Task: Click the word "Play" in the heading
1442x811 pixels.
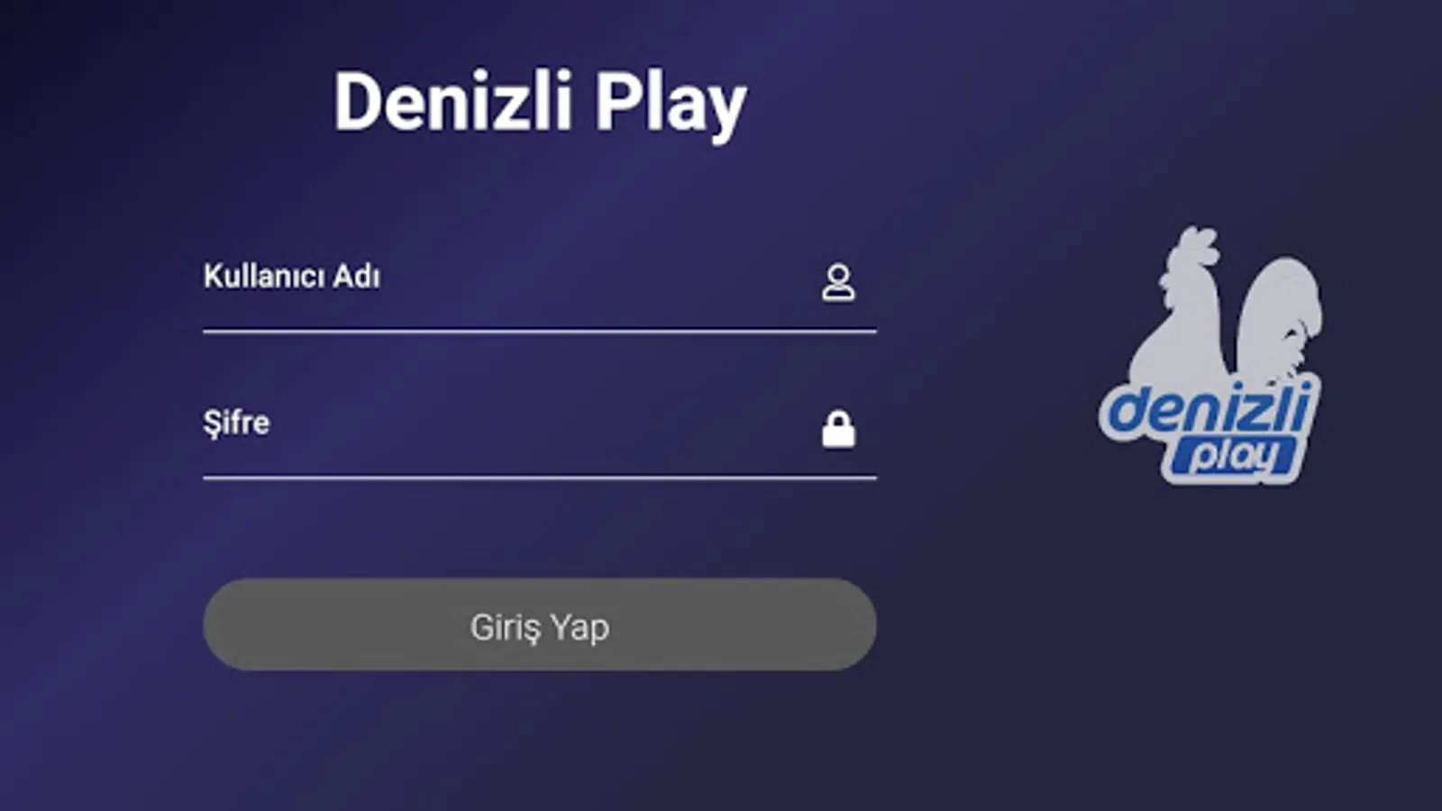Action: pyautogui.click(x=671, y=105)
